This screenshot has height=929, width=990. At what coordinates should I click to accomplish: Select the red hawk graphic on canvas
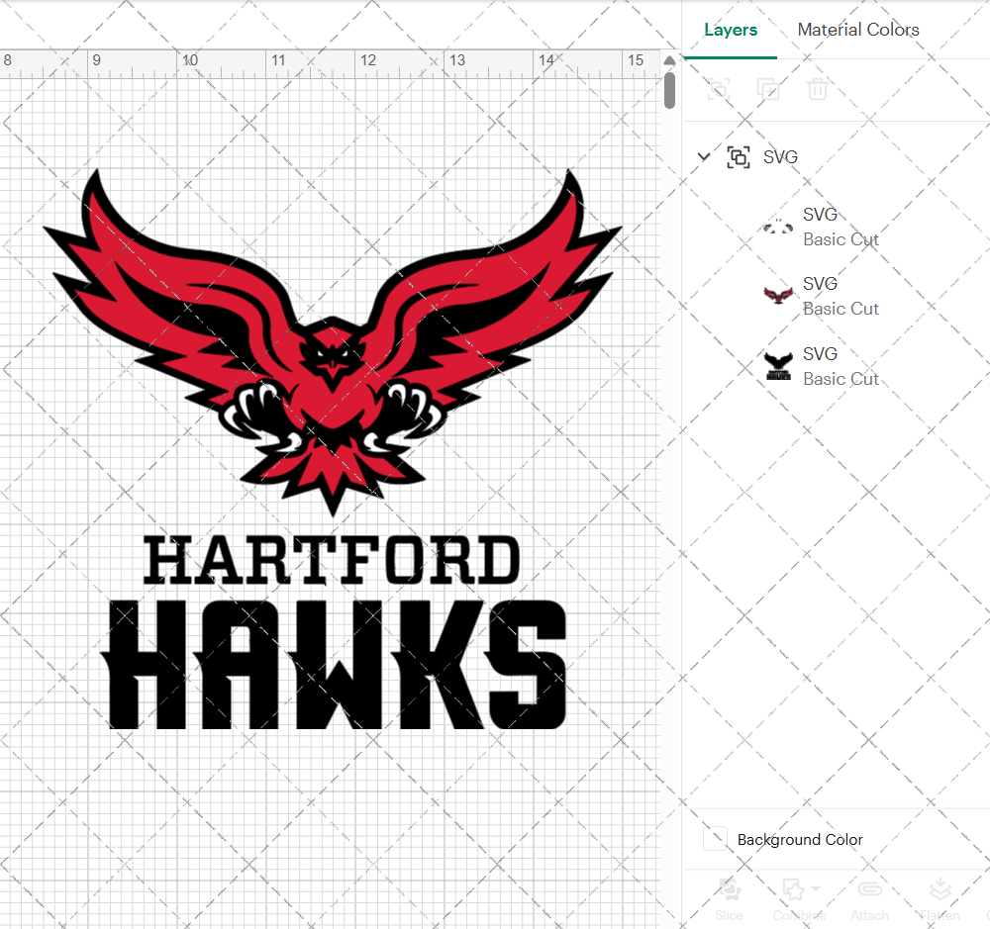tap(333, 342)
